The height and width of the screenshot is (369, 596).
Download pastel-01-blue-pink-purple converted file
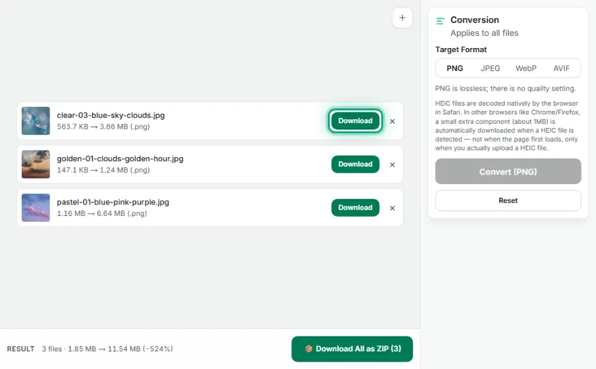pyautogui.click(x=355, y=207)
